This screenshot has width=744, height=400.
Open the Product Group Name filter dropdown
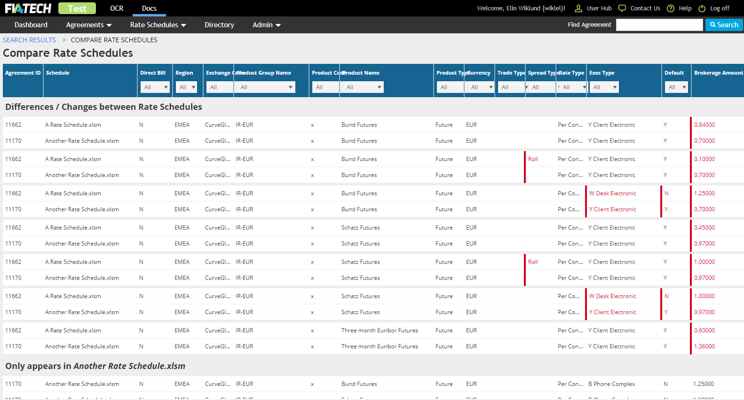pos(266,87)
